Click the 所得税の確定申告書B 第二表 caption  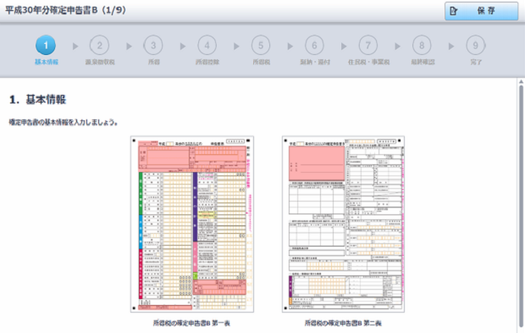(x=343, y=323)
